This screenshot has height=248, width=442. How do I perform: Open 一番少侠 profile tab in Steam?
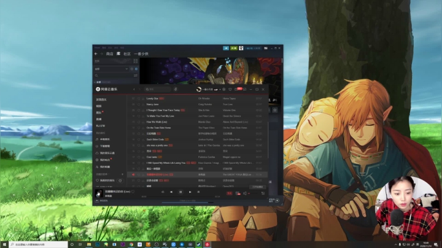point(141,54)
